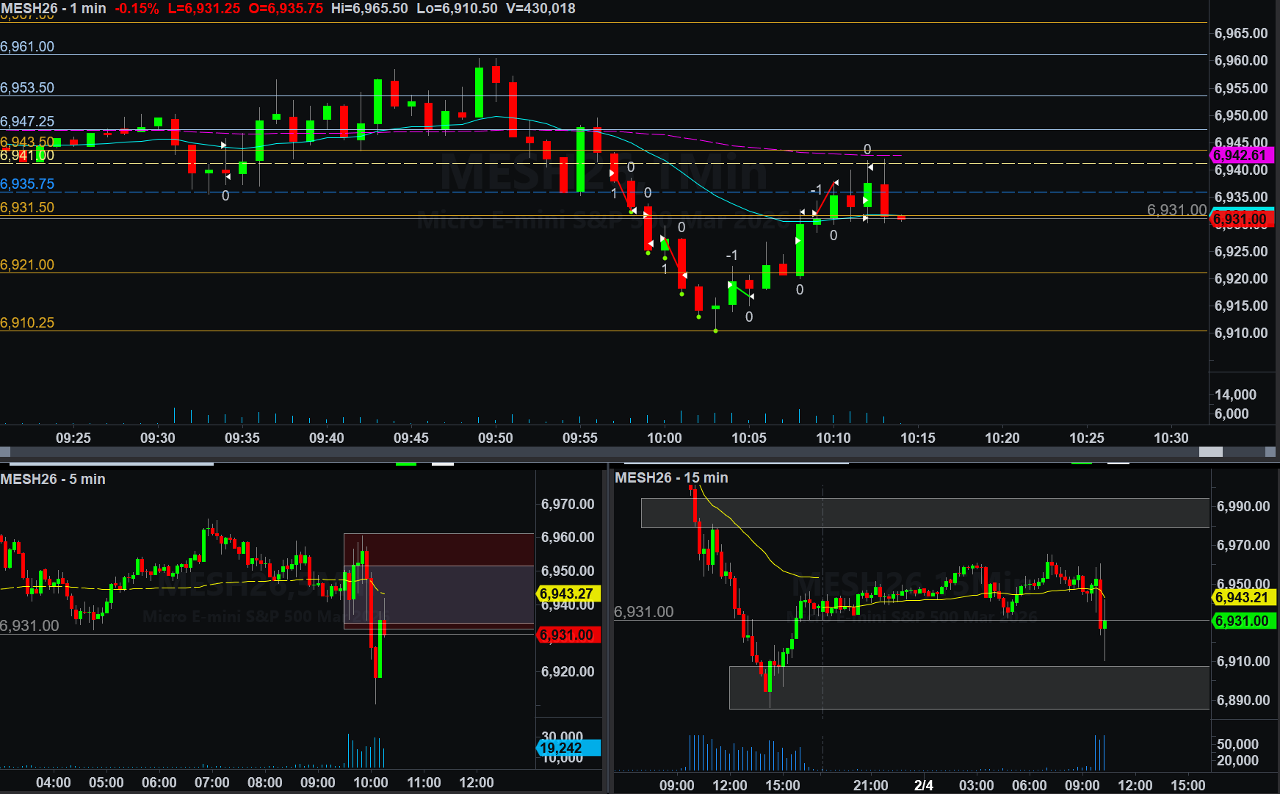Click red 6,931.00 price tag on 1-min chart
This screenshot has width=1280, height=794.
point(1240,219)
